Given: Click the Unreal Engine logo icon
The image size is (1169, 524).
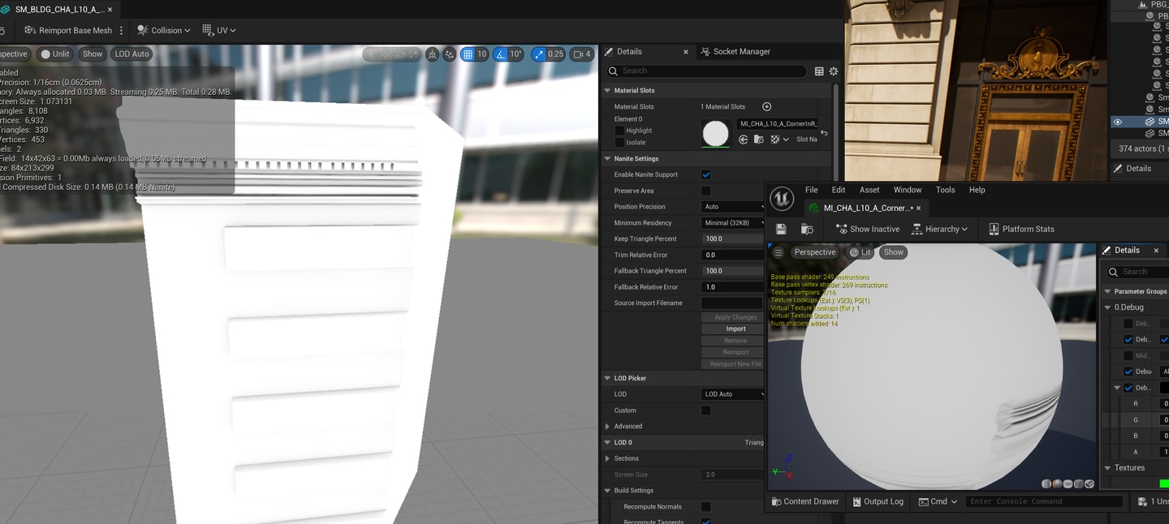Looking at the screenshot, I should click(x=782, y=198).
